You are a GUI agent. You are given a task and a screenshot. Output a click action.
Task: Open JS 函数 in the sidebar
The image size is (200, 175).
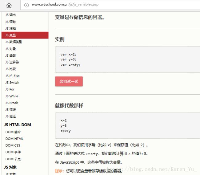click(x=10, y=55)
